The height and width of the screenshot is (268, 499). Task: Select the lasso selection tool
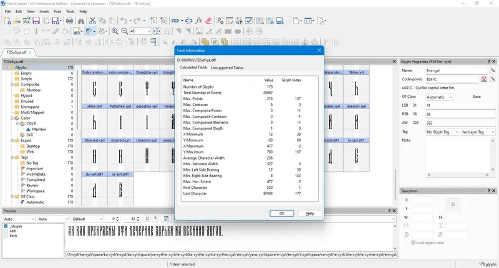[17, 31]
